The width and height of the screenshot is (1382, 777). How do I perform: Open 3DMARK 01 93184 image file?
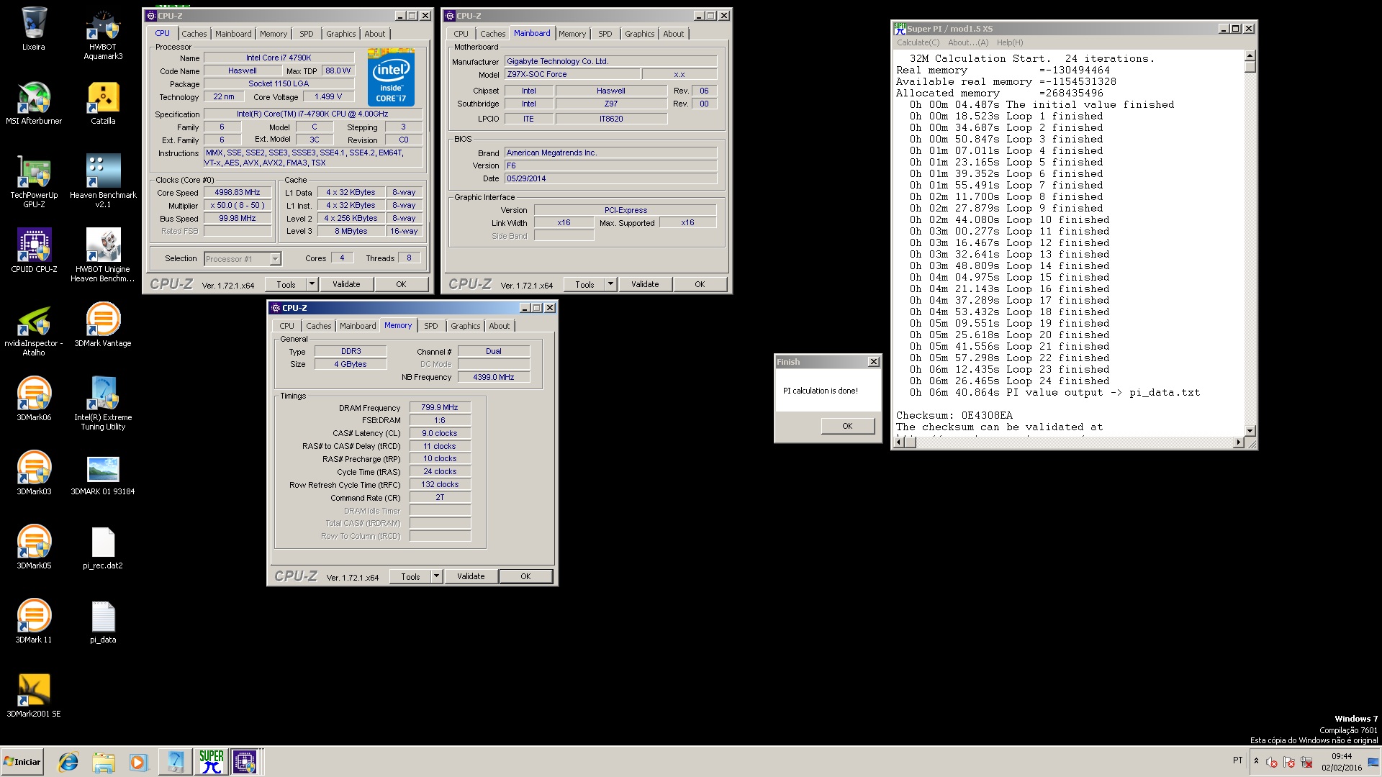(x=103, y=475)
